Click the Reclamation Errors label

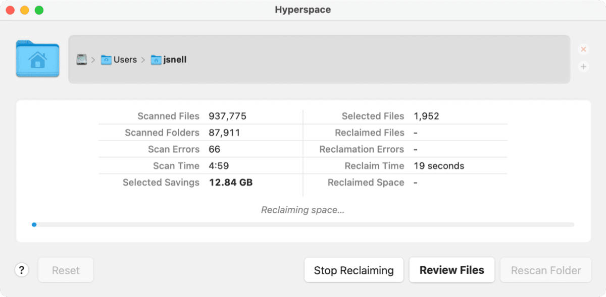click(362, 150)
